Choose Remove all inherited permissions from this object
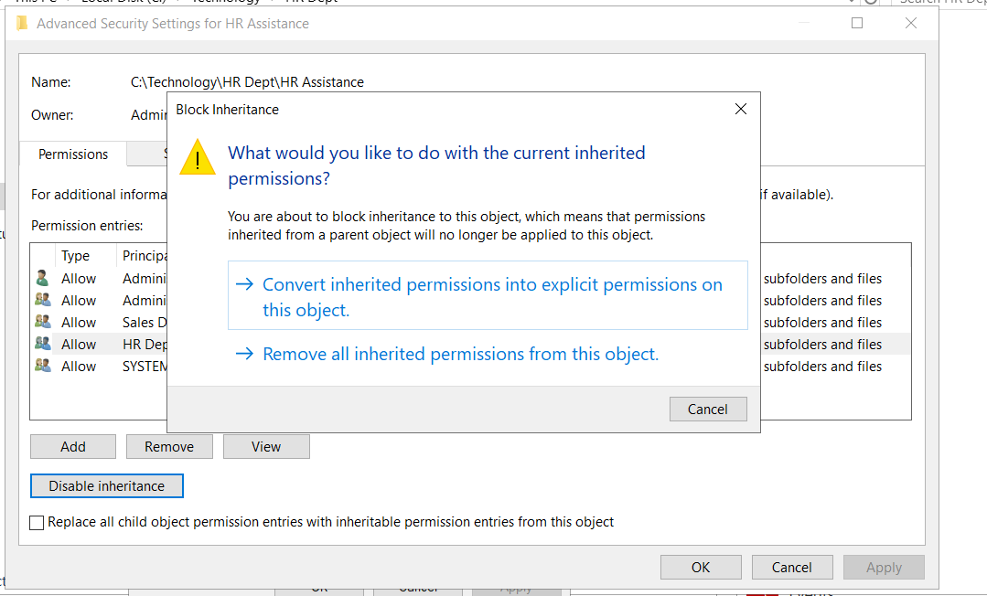Image resolution: width=987 pixels, height=596 pixels. (x=460, y=354)
